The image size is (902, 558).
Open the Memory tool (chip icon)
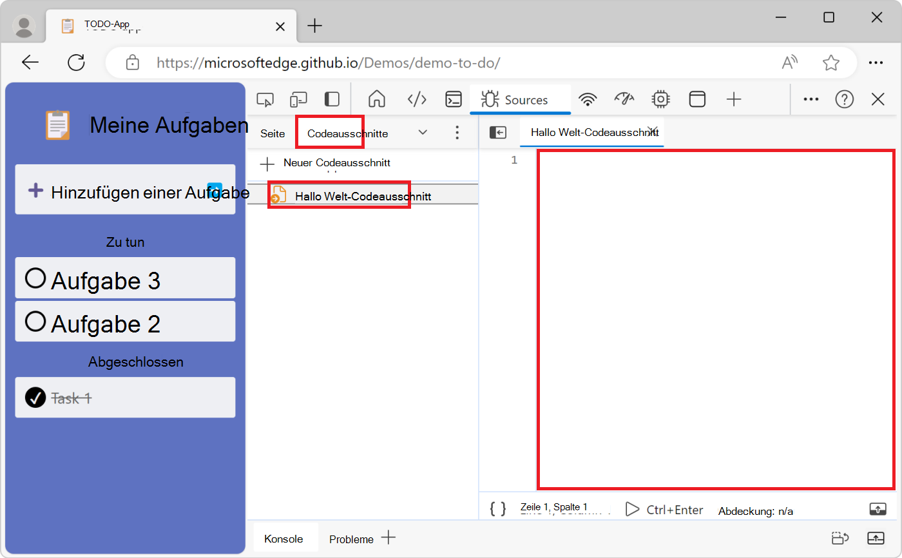pyautogui.click(x=660, y=99)
